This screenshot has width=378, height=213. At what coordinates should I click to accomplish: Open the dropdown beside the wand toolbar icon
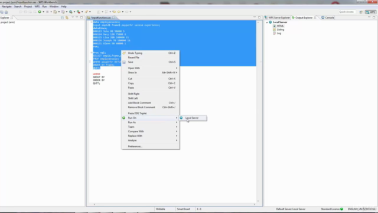90,12
